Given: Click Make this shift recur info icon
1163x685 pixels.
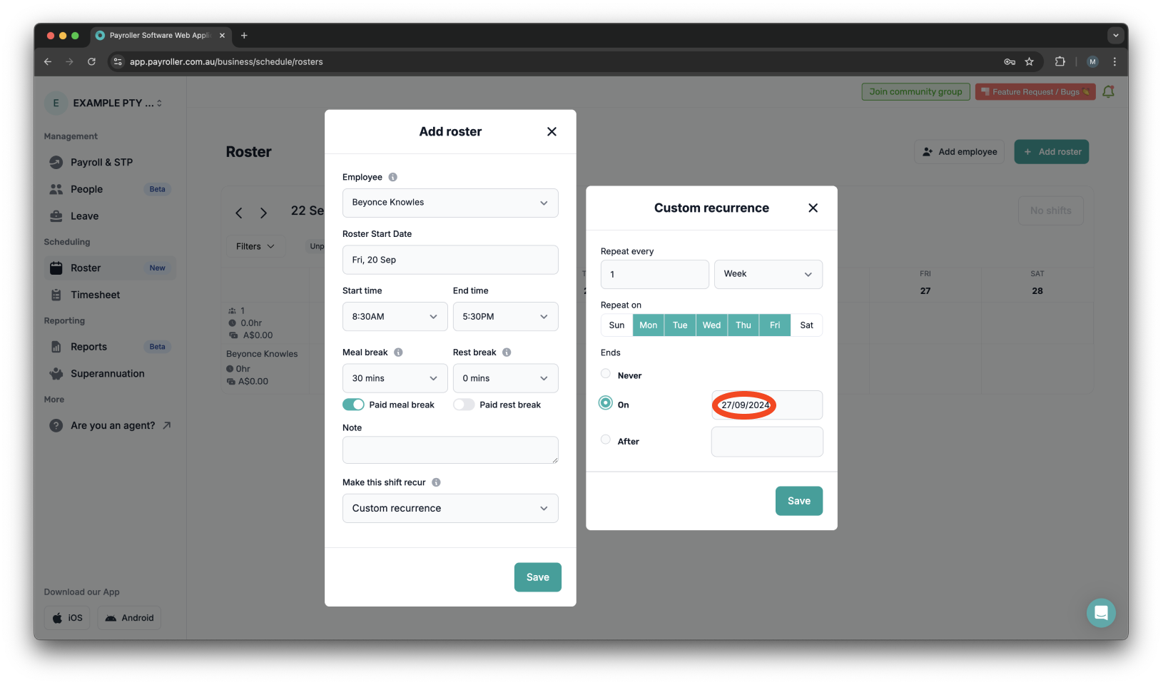Looking at the screenshot, I should click(x=436, y=482).
